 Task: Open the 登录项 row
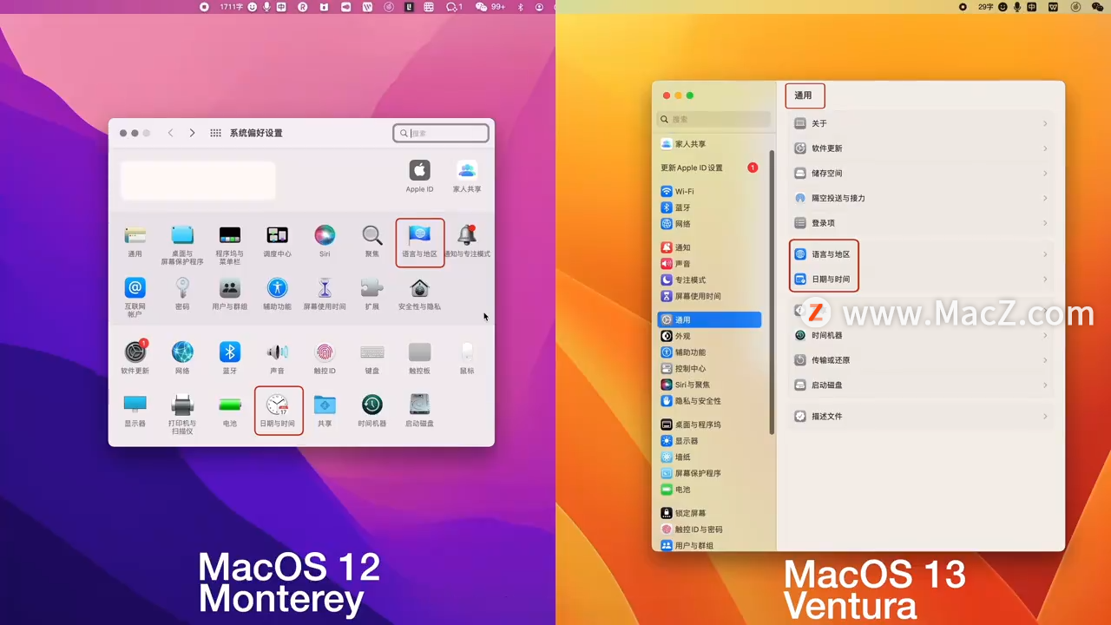click(x=921, y=223)
